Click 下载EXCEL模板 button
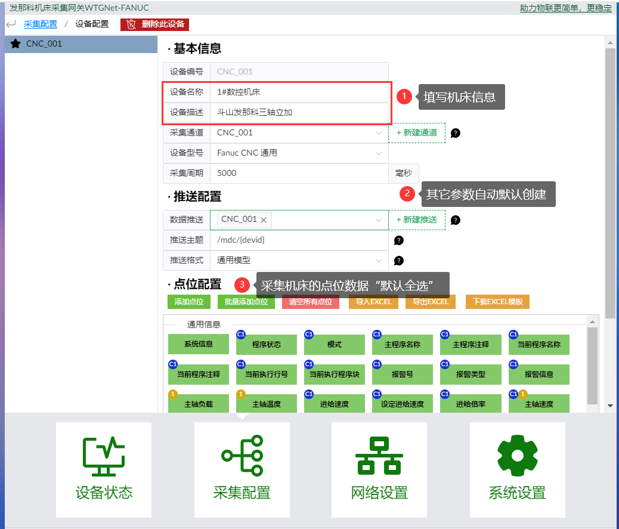619x529 pixels. tap(498, 302)
